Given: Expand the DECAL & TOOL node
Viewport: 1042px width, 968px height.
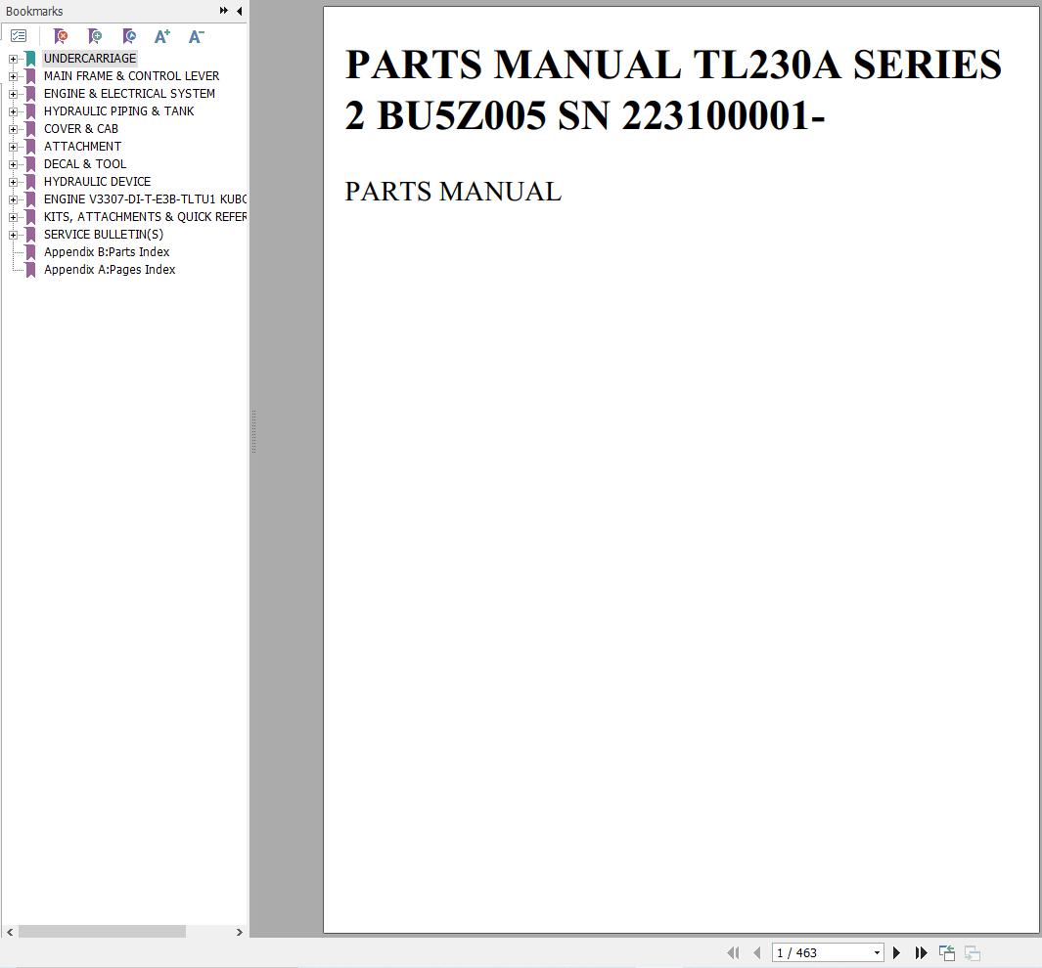Looking at the screenshot, I should (13, 164).
